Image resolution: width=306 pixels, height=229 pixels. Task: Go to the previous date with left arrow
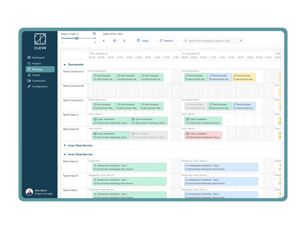tap(104, 41)
